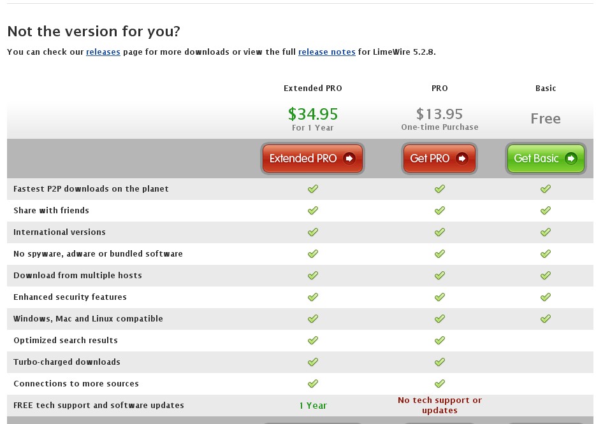Click 'No spyware, adware or bundled software' label
The image size is (596, 424).
(x=98, y=253)
